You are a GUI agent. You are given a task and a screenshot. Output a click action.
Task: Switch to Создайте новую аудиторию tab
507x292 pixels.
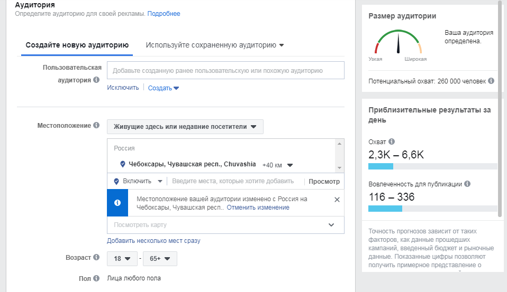[x=77, y=45]
